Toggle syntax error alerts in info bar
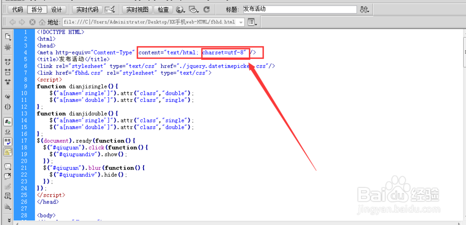The width and height of the screenshot is (466, 225). pos(8,152)
